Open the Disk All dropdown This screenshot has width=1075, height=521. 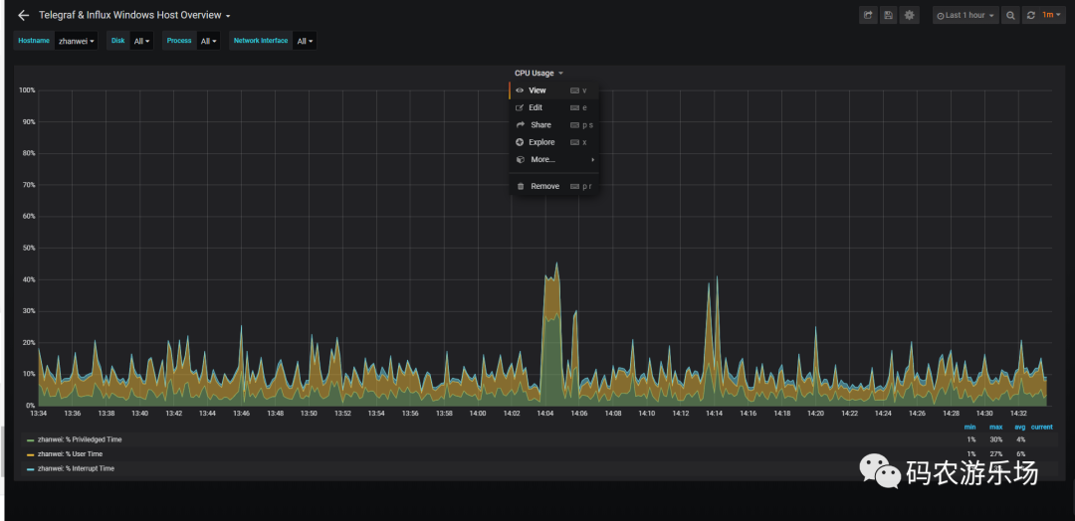[x=142, y=41]
